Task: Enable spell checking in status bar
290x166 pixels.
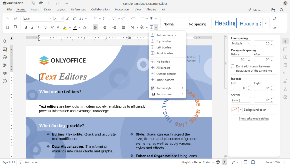Action: coord(225,162)
